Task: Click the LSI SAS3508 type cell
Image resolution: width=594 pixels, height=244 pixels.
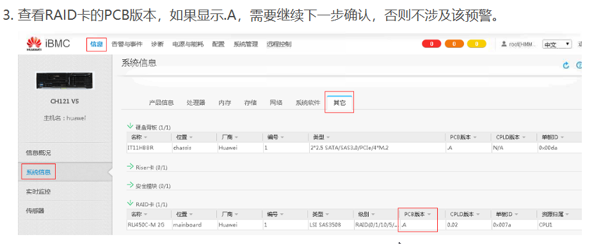Action: click(x=325, y=225)
